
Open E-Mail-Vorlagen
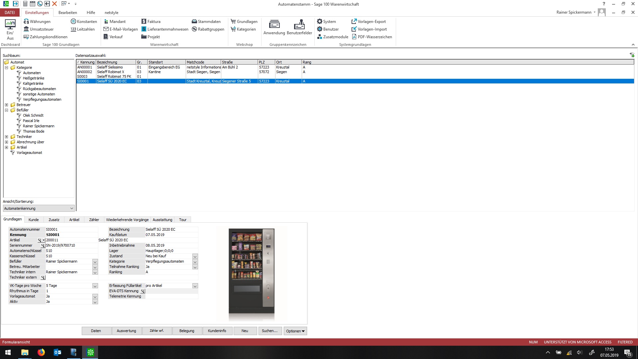pos(121,29)
